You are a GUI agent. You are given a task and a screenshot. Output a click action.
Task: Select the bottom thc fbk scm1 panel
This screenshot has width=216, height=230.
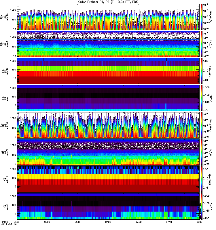click(x=108, y=206)
